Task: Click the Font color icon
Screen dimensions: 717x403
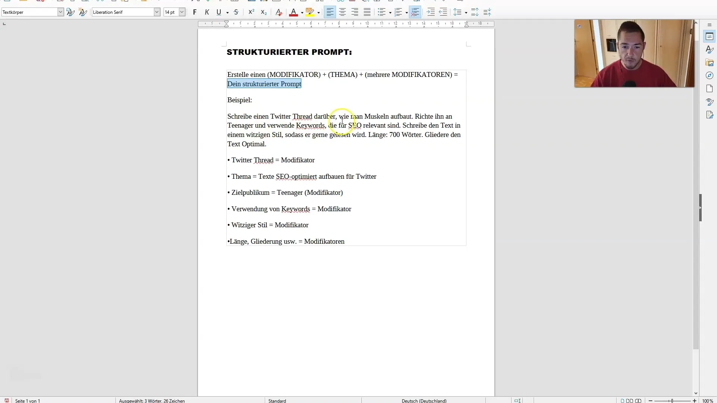Action: click(294, 12)
